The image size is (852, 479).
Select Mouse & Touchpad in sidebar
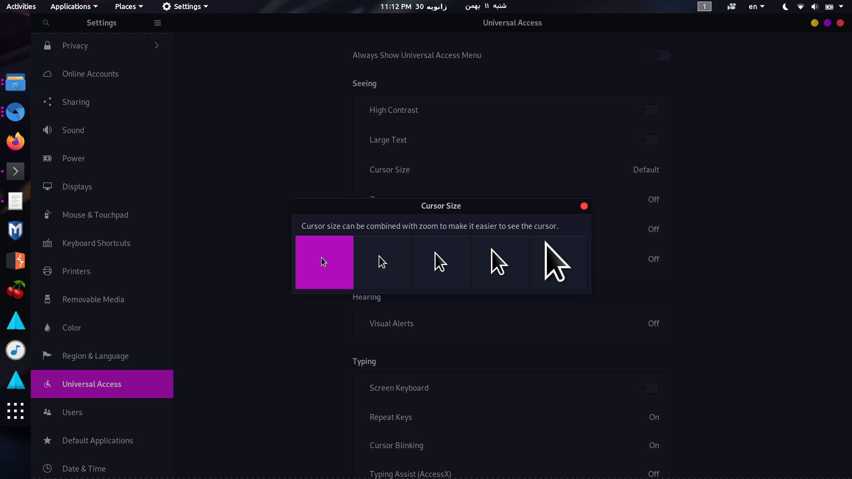[95, 215]
